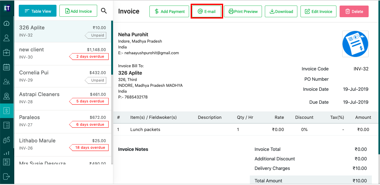Click Edit Invoice
The height and width of the screenshot is (185, 380).
coord(318,11)
